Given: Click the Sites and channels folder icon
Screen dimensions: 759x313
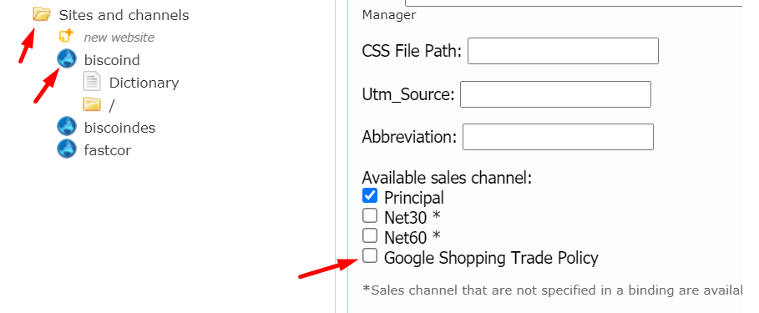Looking at the screenshot, I should click(x=42, y=14).
